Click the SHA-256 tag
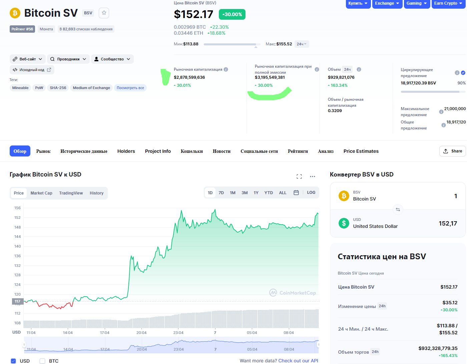 pos(58,88)
